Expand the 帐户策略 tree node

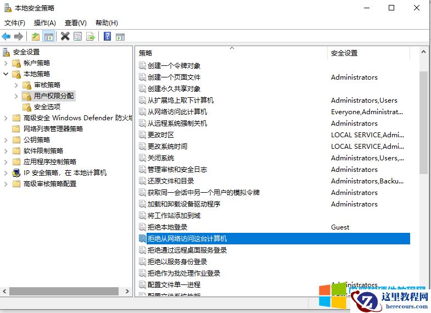tap(6, 63)
